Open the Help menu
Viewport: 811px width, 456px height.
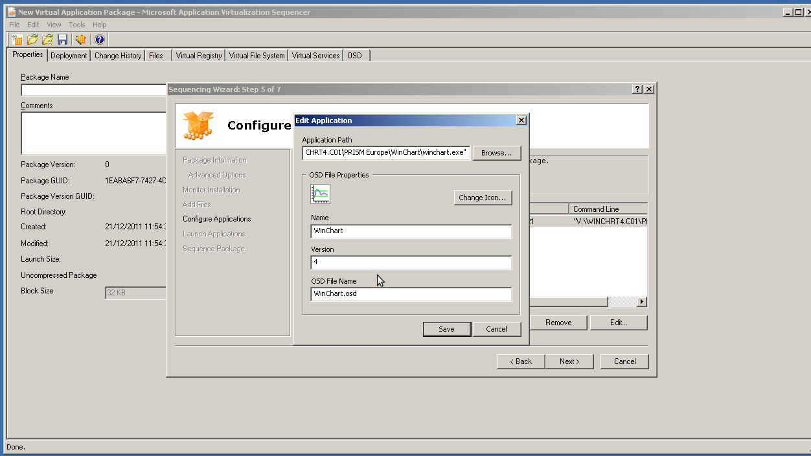(99, 25)
